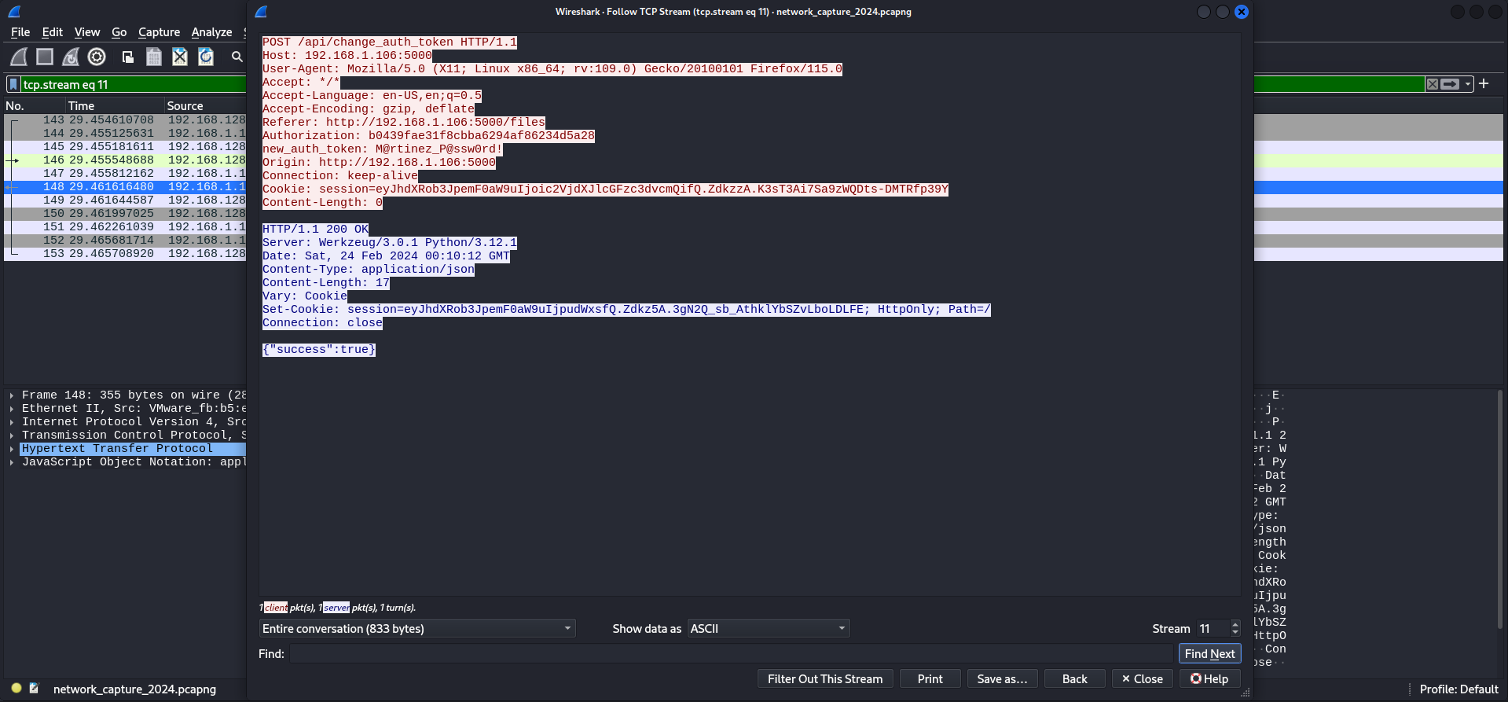
Task: Click the find packet magnifier icon
Action: 237,57
